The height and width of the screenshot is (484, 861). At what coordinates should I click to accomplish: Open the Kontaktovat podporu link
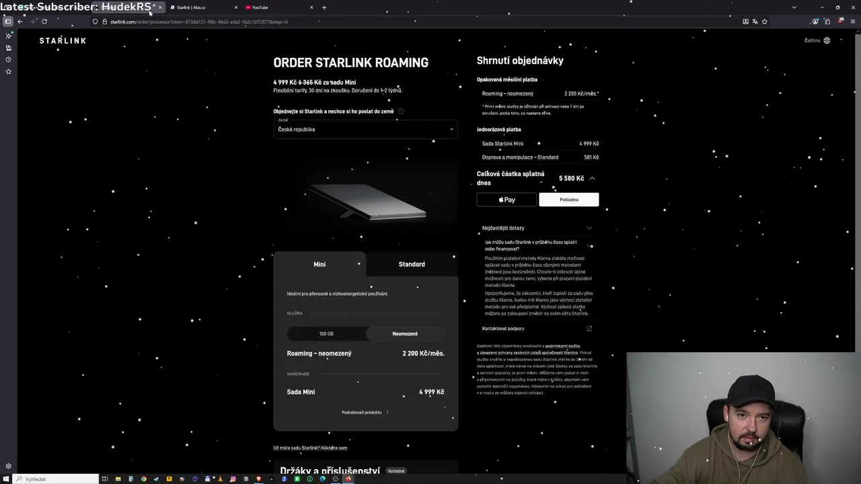tap(503, 329)
